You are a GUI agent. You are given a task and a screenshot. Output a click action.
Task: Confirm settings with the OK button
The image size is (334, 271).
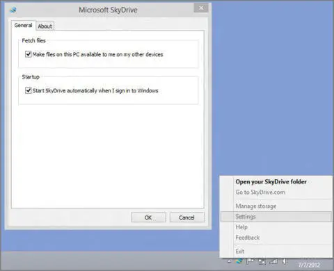pos(148,217)
